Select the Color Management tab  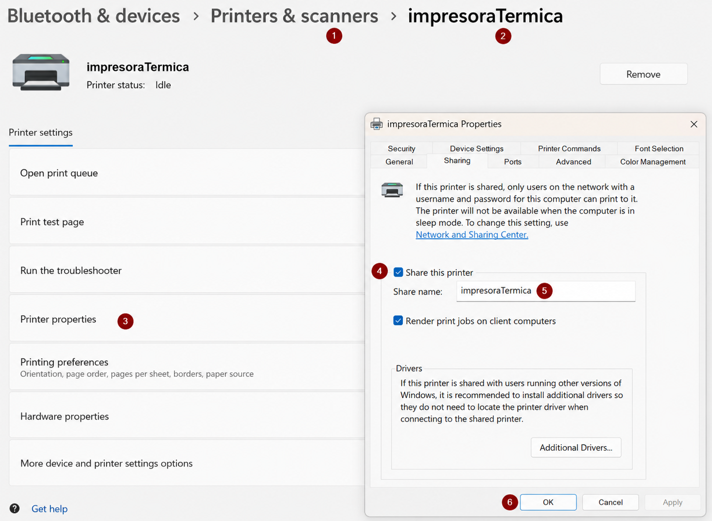[x=653, y=162]
